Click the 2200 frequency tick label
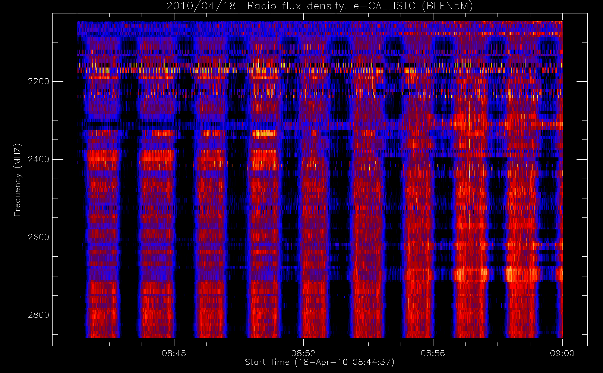The height and width of the screenshot is (373, 603). (x=38, y=82)
